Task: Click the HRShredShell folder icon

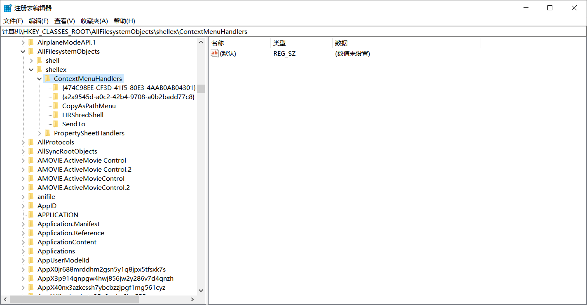Action: coord(56,115)
